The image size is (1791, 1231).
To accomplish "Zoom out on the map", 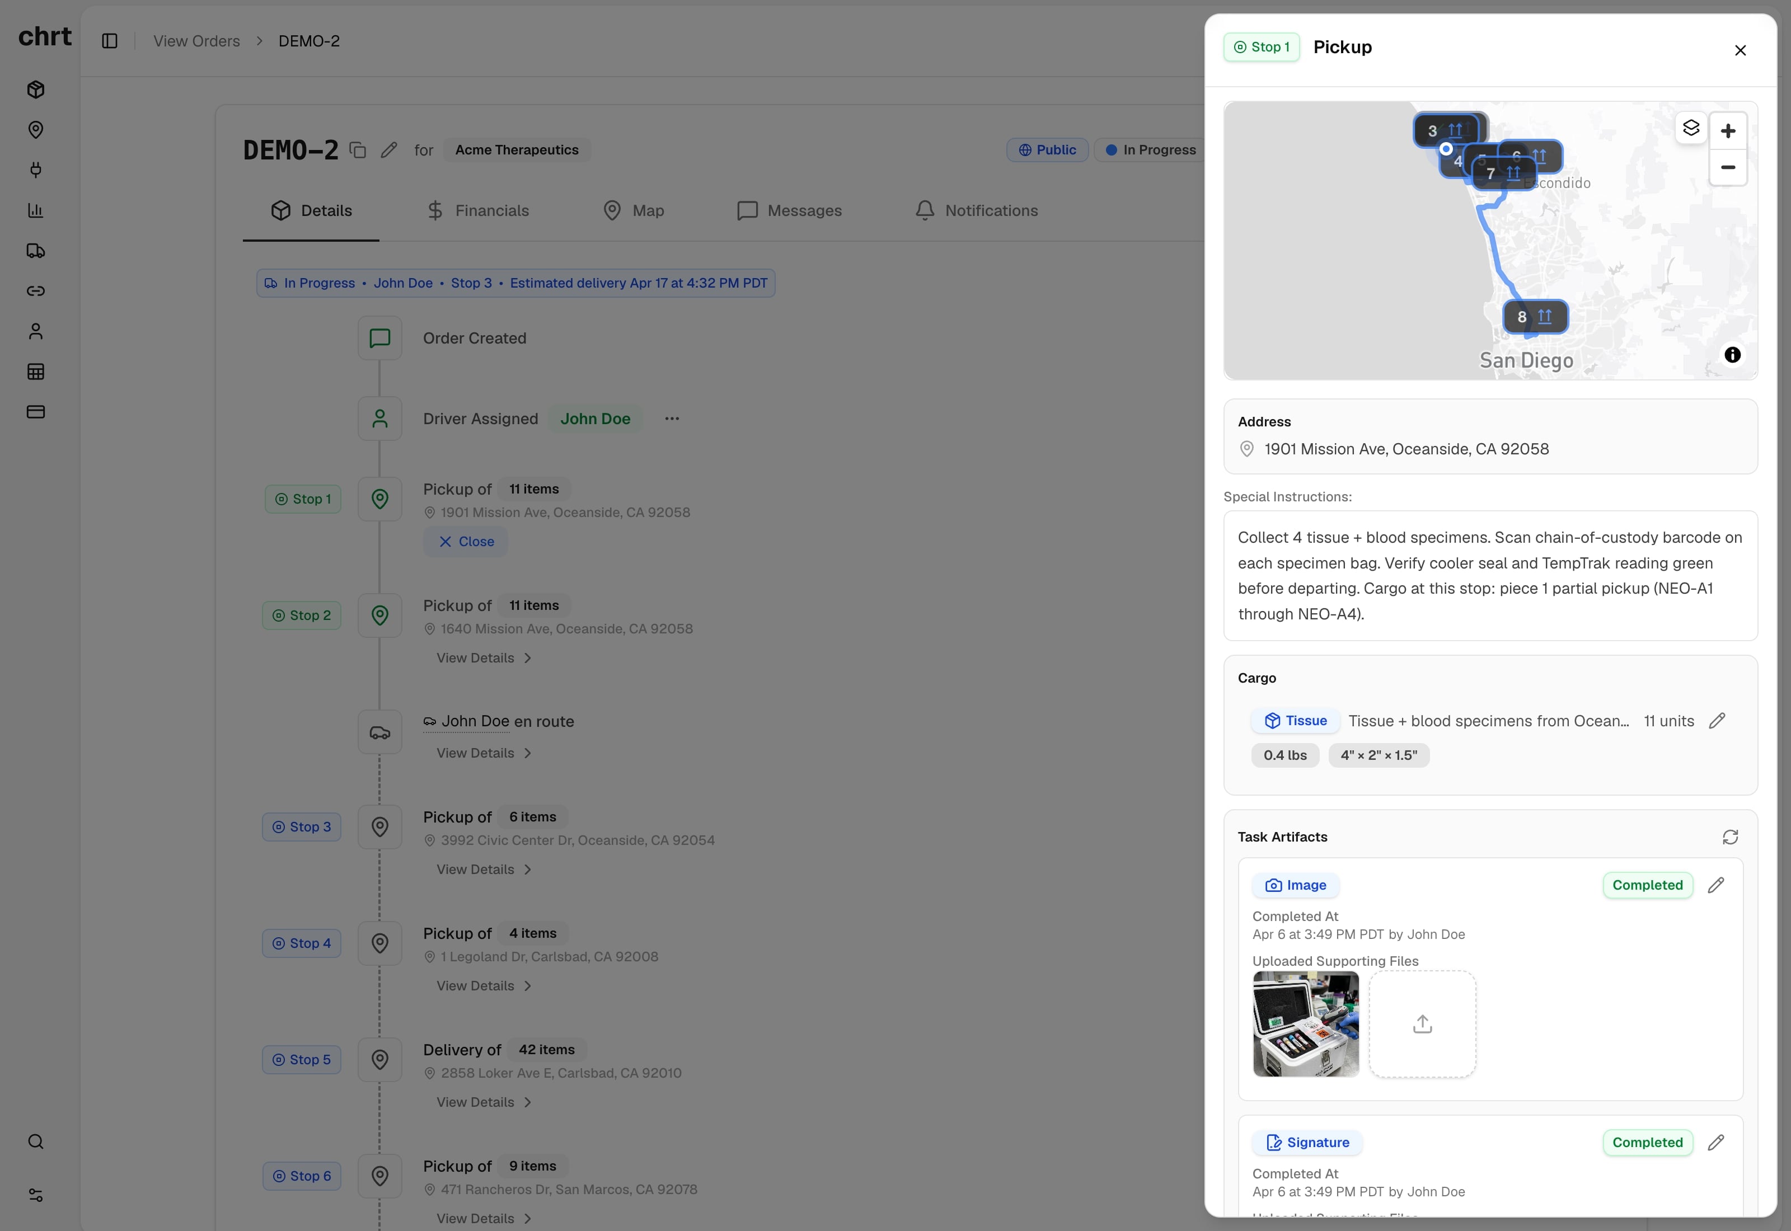I will [x=1728, y=167].
